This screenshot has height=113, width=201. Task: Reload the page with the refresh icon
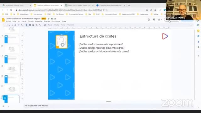coord(11,10)
